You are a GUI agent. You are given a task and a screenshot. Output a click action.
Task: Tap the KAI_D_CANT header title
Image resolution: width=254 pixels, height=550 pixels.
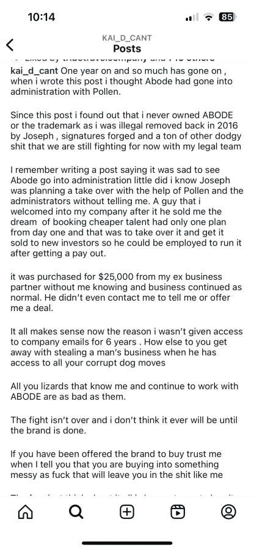[127, 38]
